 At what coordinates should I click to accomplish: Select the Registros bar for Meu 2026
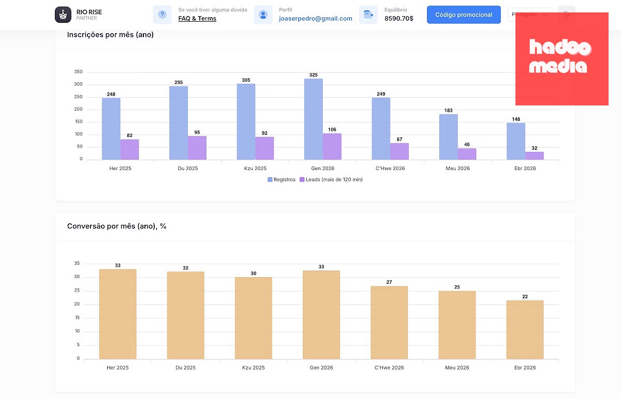pos(449,137)
